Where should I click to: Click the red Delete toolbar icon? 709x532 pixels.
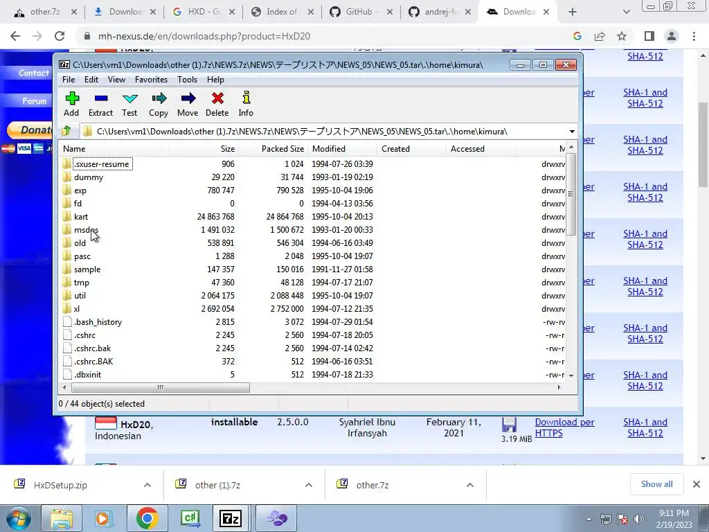pos(217,104)
